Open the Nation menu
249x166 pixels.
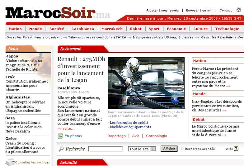click(15, 29)
